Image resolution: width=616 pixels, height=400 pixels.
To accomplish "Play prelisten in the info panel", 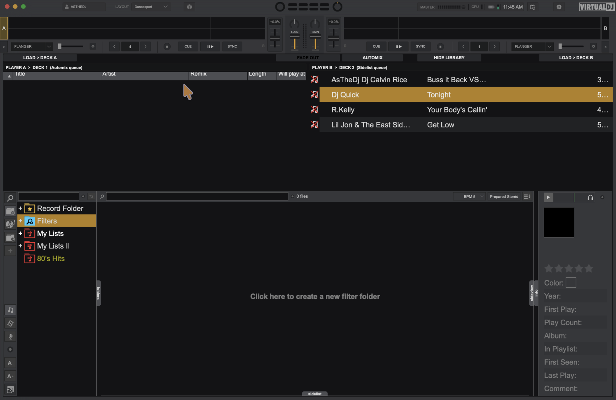I will click(x=548, y=197).
